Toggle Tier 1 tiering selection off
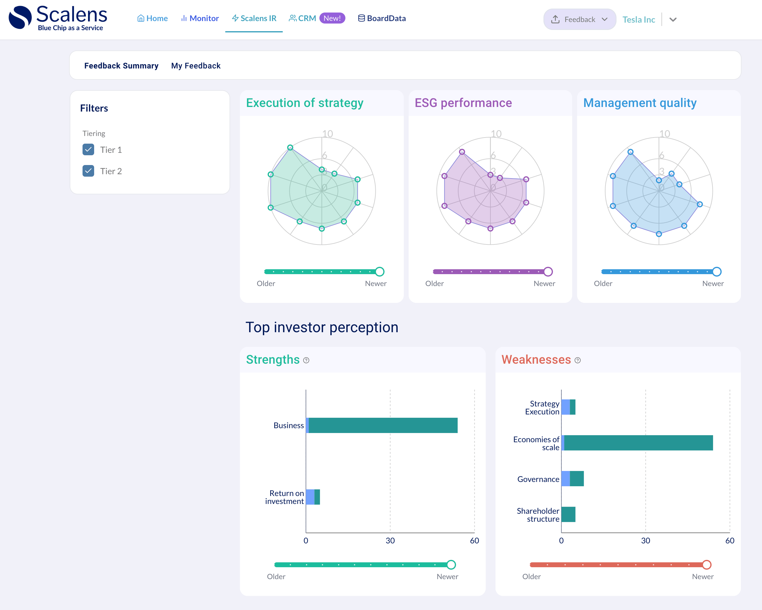 click(88, 149)
